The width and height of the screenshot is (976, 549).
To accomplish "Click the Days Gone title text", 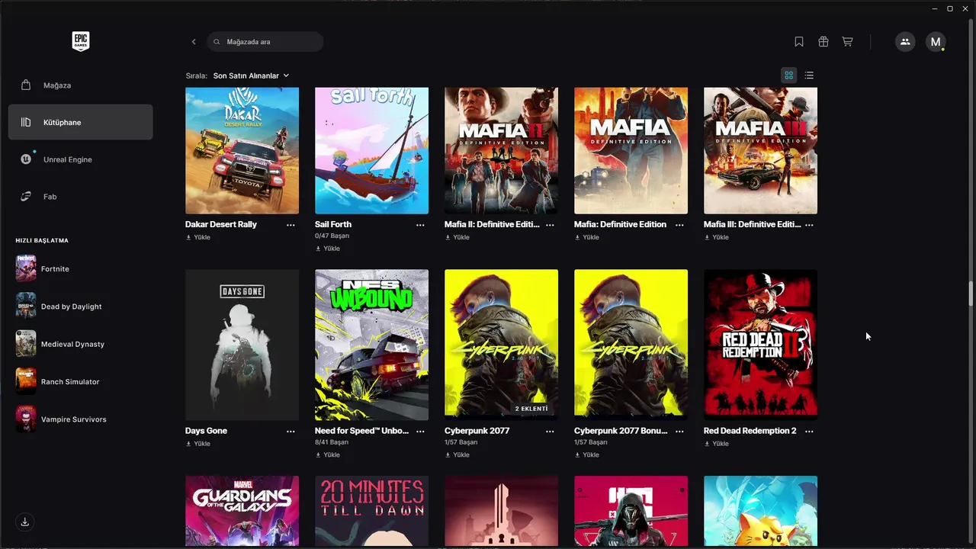I will click(x=206, y=431).
